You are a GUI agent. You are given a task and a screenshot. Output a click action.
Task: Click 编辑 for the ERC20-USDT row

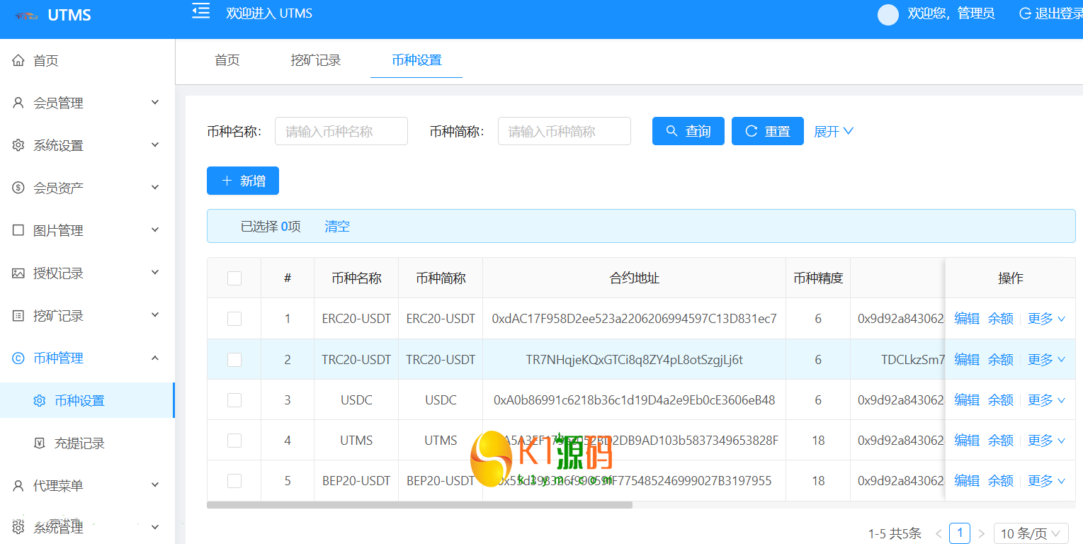pyautogui.click(x=967, y=319)
